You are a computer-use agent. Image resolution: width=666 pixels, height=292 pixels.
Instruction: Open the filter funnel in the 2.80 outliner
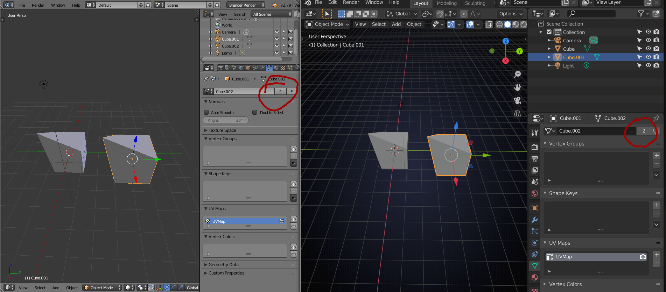point(641,14)
